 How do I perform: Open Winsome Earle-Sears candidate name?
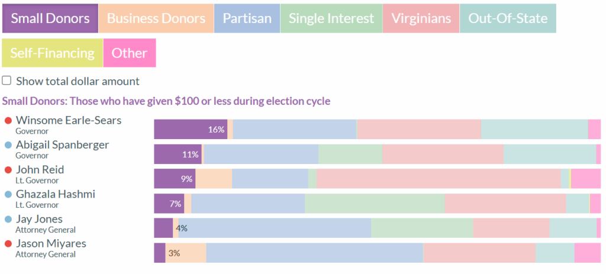pyautogui.click(x=69, y=120)
